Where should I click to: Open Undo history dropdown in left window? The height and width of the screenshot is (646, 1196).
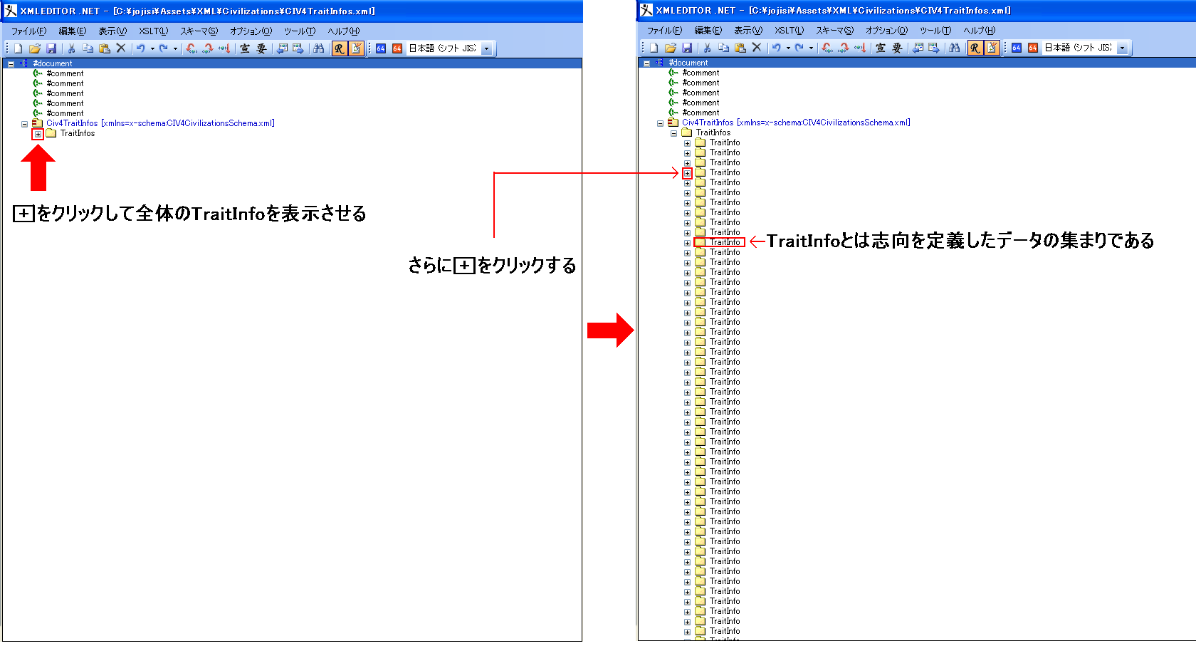(x=152, y=48)
